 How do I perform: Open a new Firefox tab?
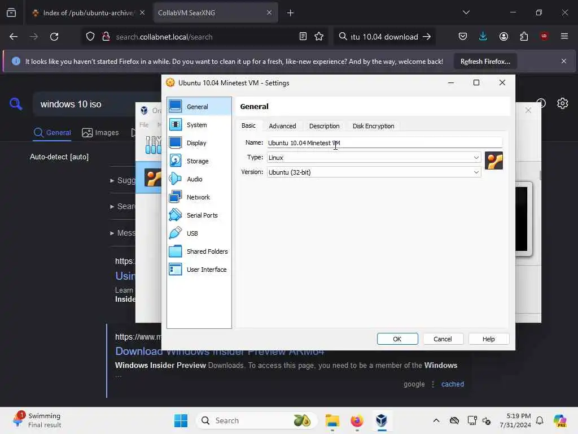(291, 13)
